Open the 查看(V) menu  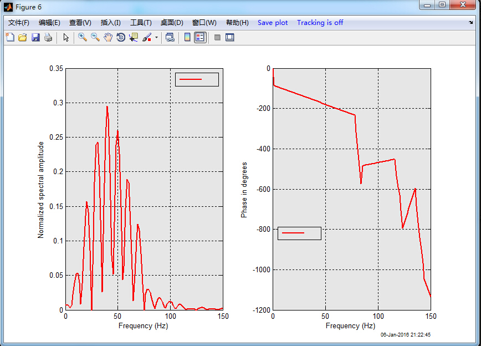point(80,23)
